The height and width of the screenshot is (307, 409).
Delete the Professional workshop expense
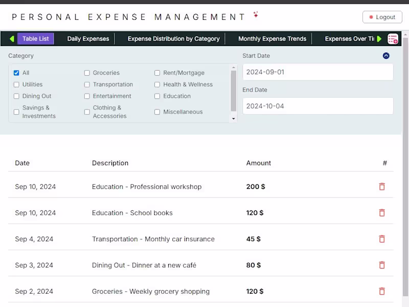[382, 186]
